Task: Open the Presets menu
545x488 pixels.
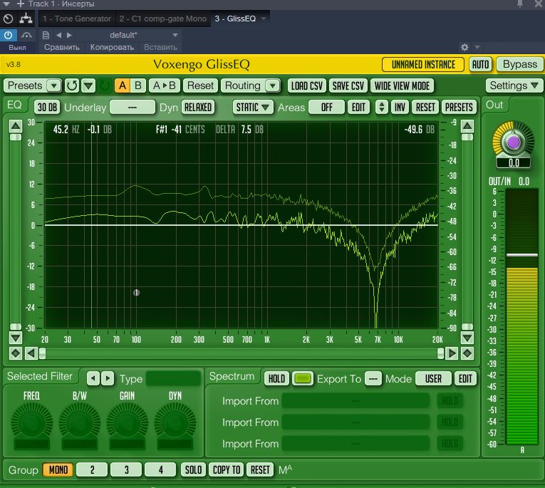Action: pyautogui.click(x=32, y=85)
